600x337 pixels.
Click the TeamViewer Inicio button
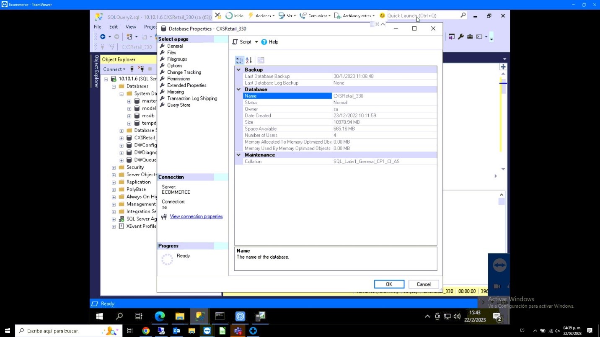coord(234,16)
